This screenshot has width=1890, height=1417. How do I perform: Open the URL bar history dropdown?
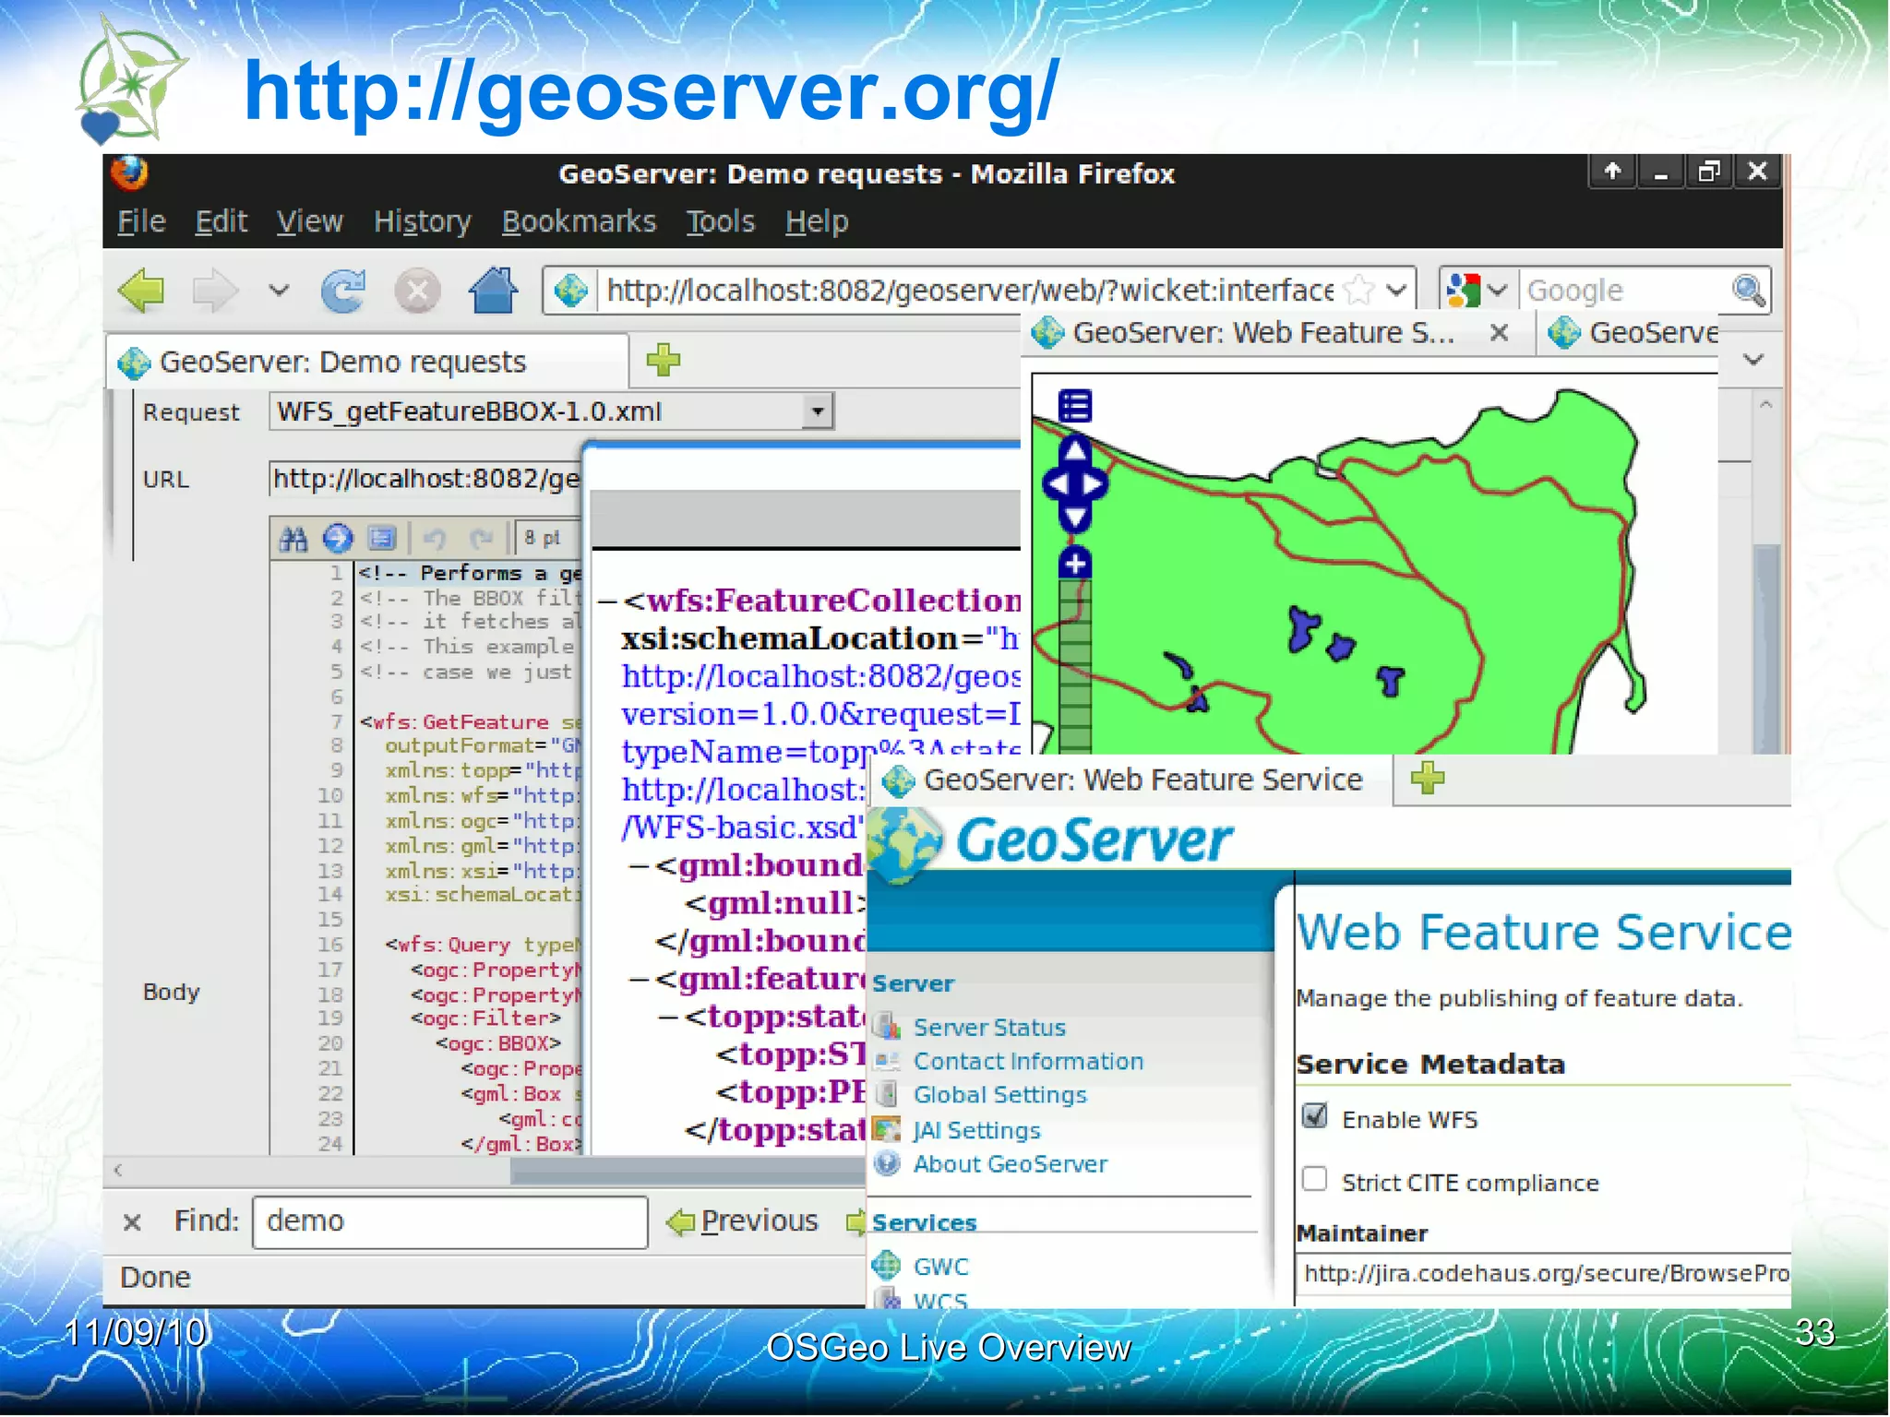click(x=1397, y=291)
